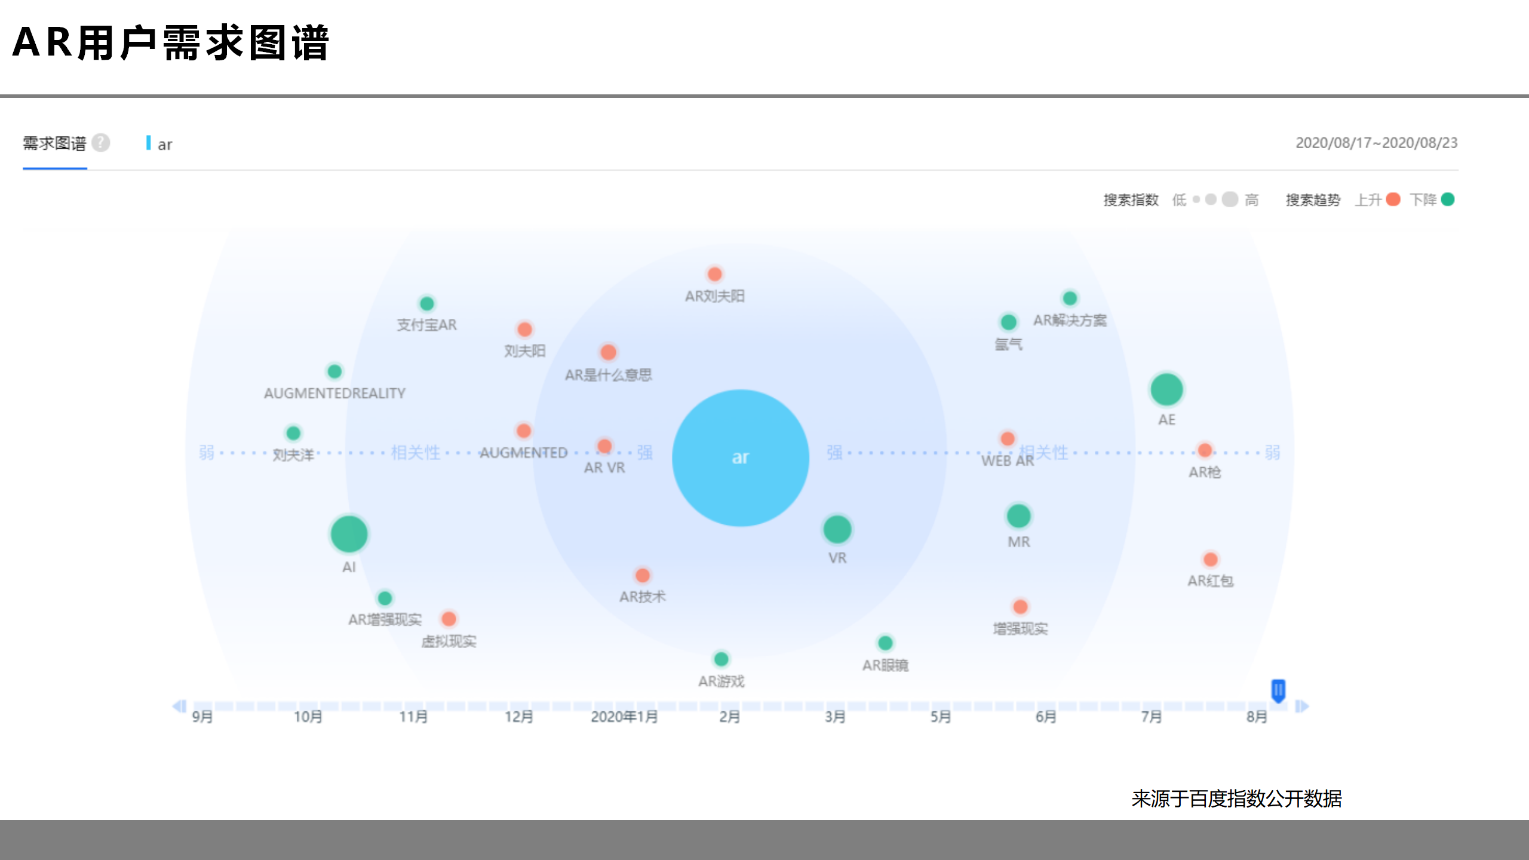
Task: Click the 搜索趋势 legend label
Action: click(1313, 200)
